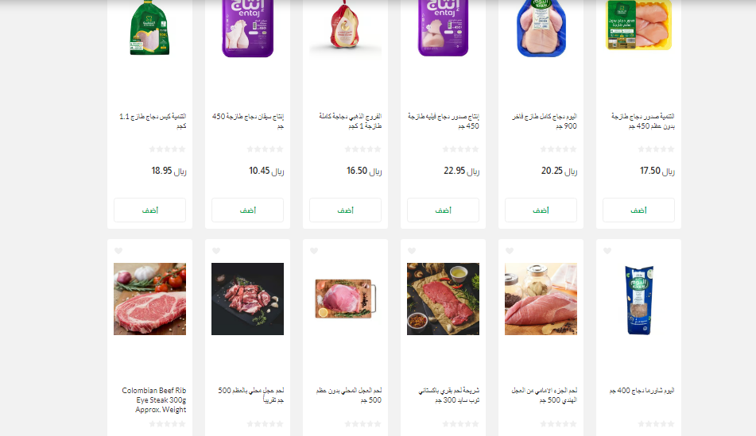Click أضف for 17.50 ريال chicken breast
The width and height of the screenshot is (756, 436).
tap(639, 210)
